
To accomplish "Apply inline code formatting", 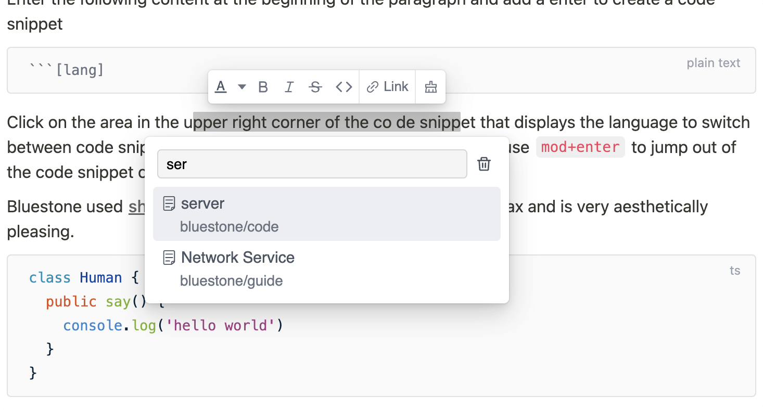I will (344, 87).
